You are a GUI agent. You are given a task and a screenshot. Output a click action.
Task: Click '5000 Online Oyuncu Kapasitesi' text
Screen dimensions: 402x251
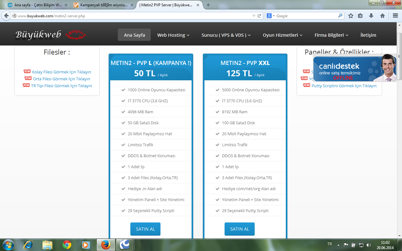[251, 90]
